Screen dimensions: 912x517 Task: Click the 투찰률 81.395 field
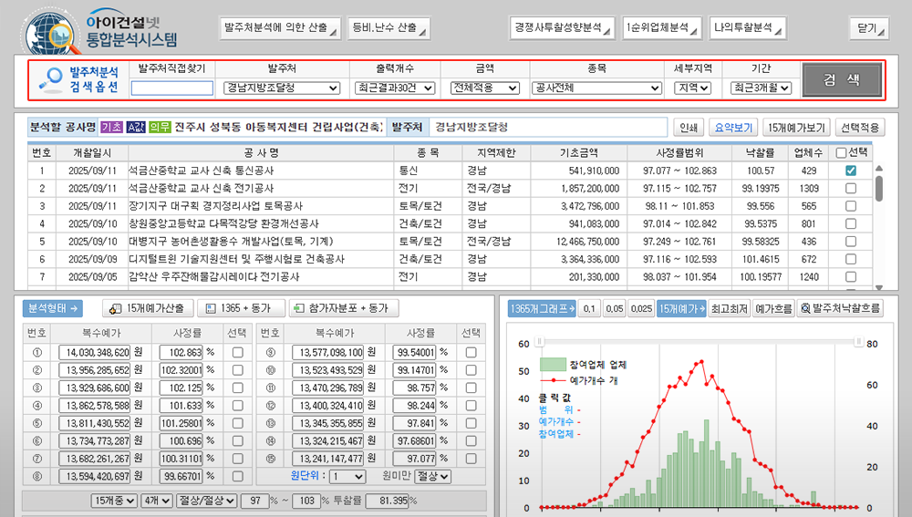click(388, 501)
